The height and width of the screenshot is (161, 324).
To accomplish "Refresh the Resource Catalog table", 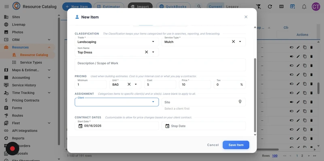I will pos(270,6).
